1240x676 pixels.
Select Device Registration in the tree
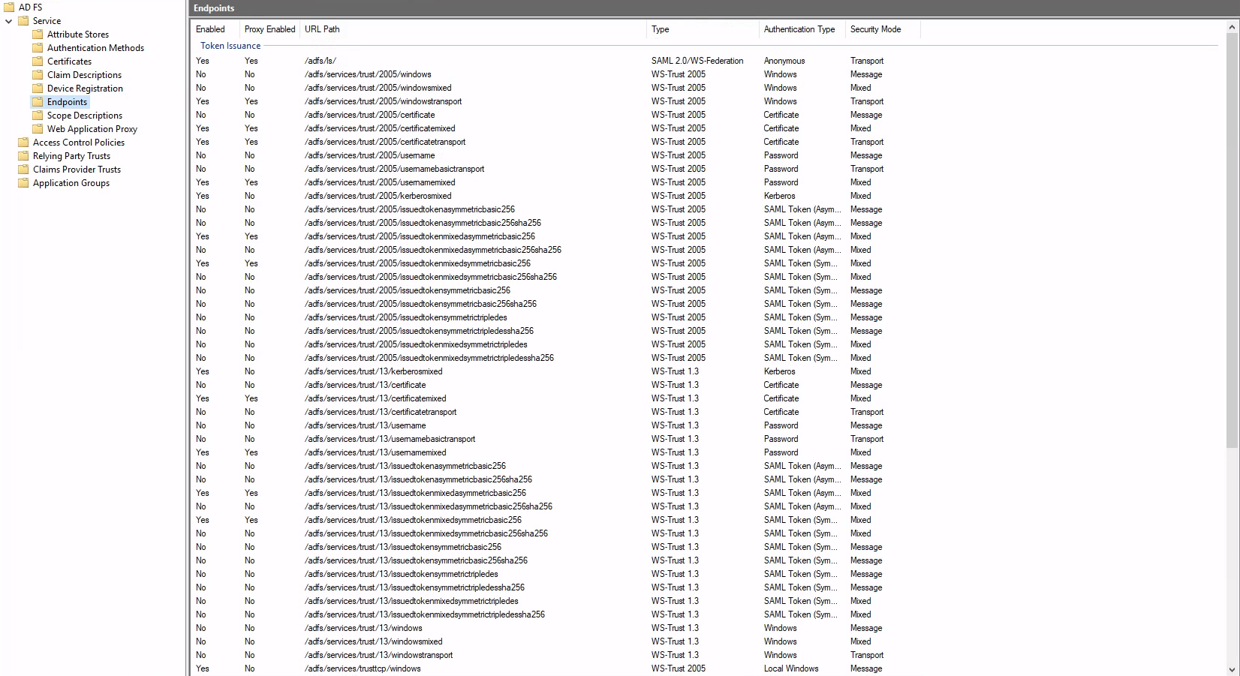coord(85,88)
